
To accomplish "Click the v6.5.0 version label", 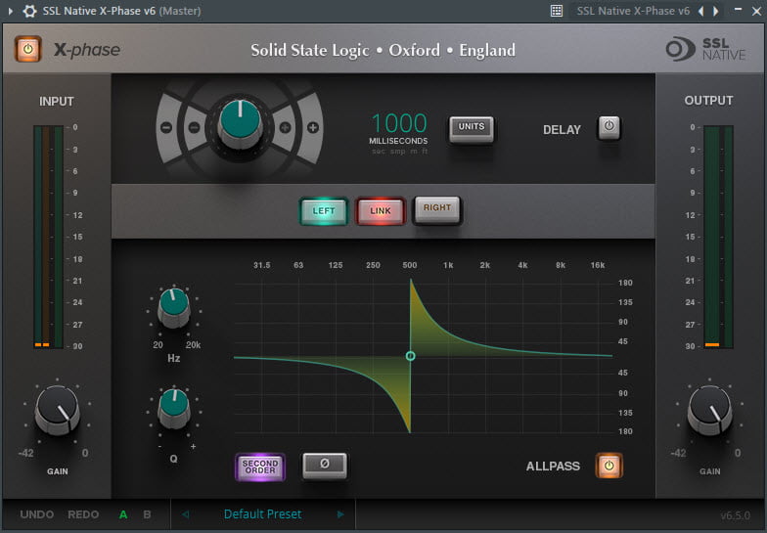I will (735, 515).
